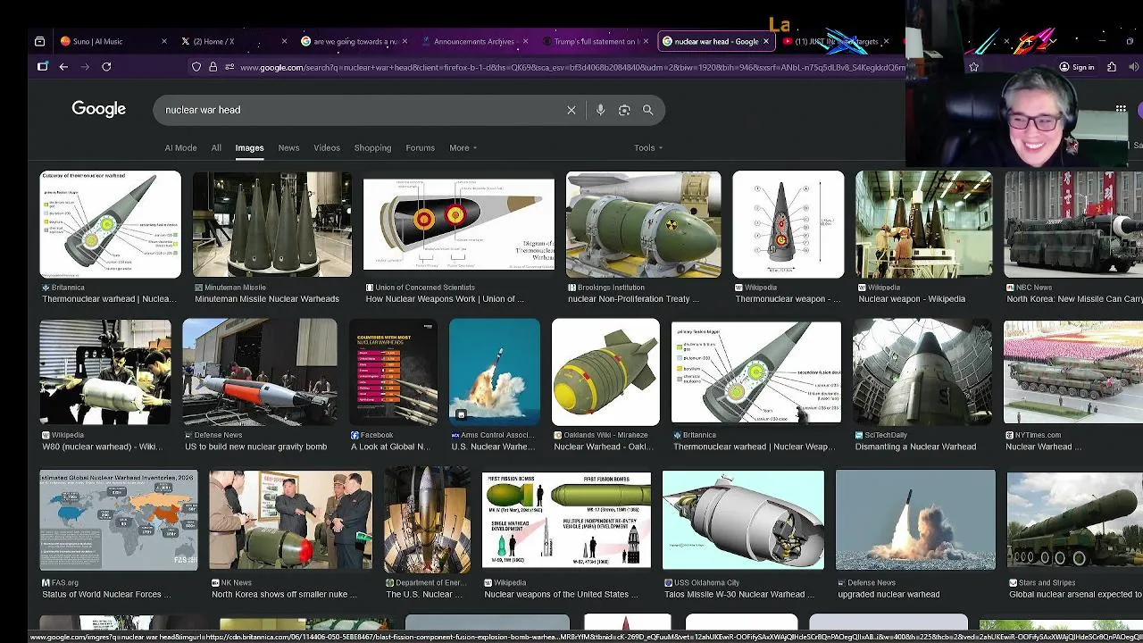Open 'How Nuclear Weapons Work' link
1143x643 pixels.
[445, 299]
